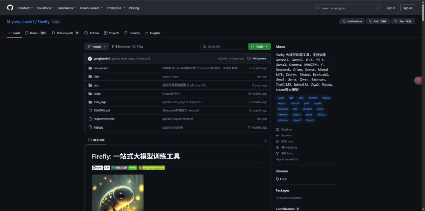Expand the Product menu
This screenshot has width=425, height=211.
click(x=25, y=8)
